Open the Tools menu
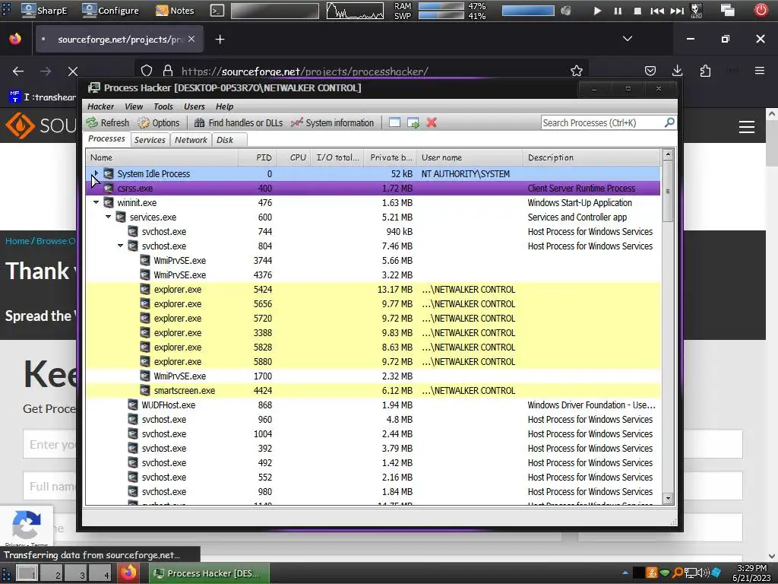The image size is (778, 584). (163, 106)
